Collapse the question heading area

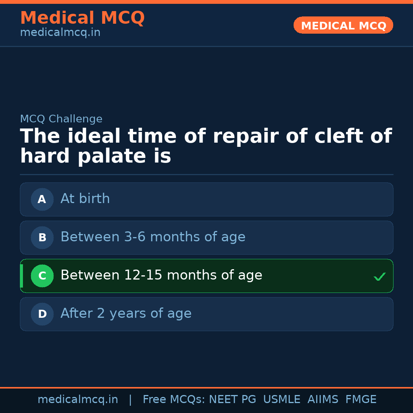point(206,145)
